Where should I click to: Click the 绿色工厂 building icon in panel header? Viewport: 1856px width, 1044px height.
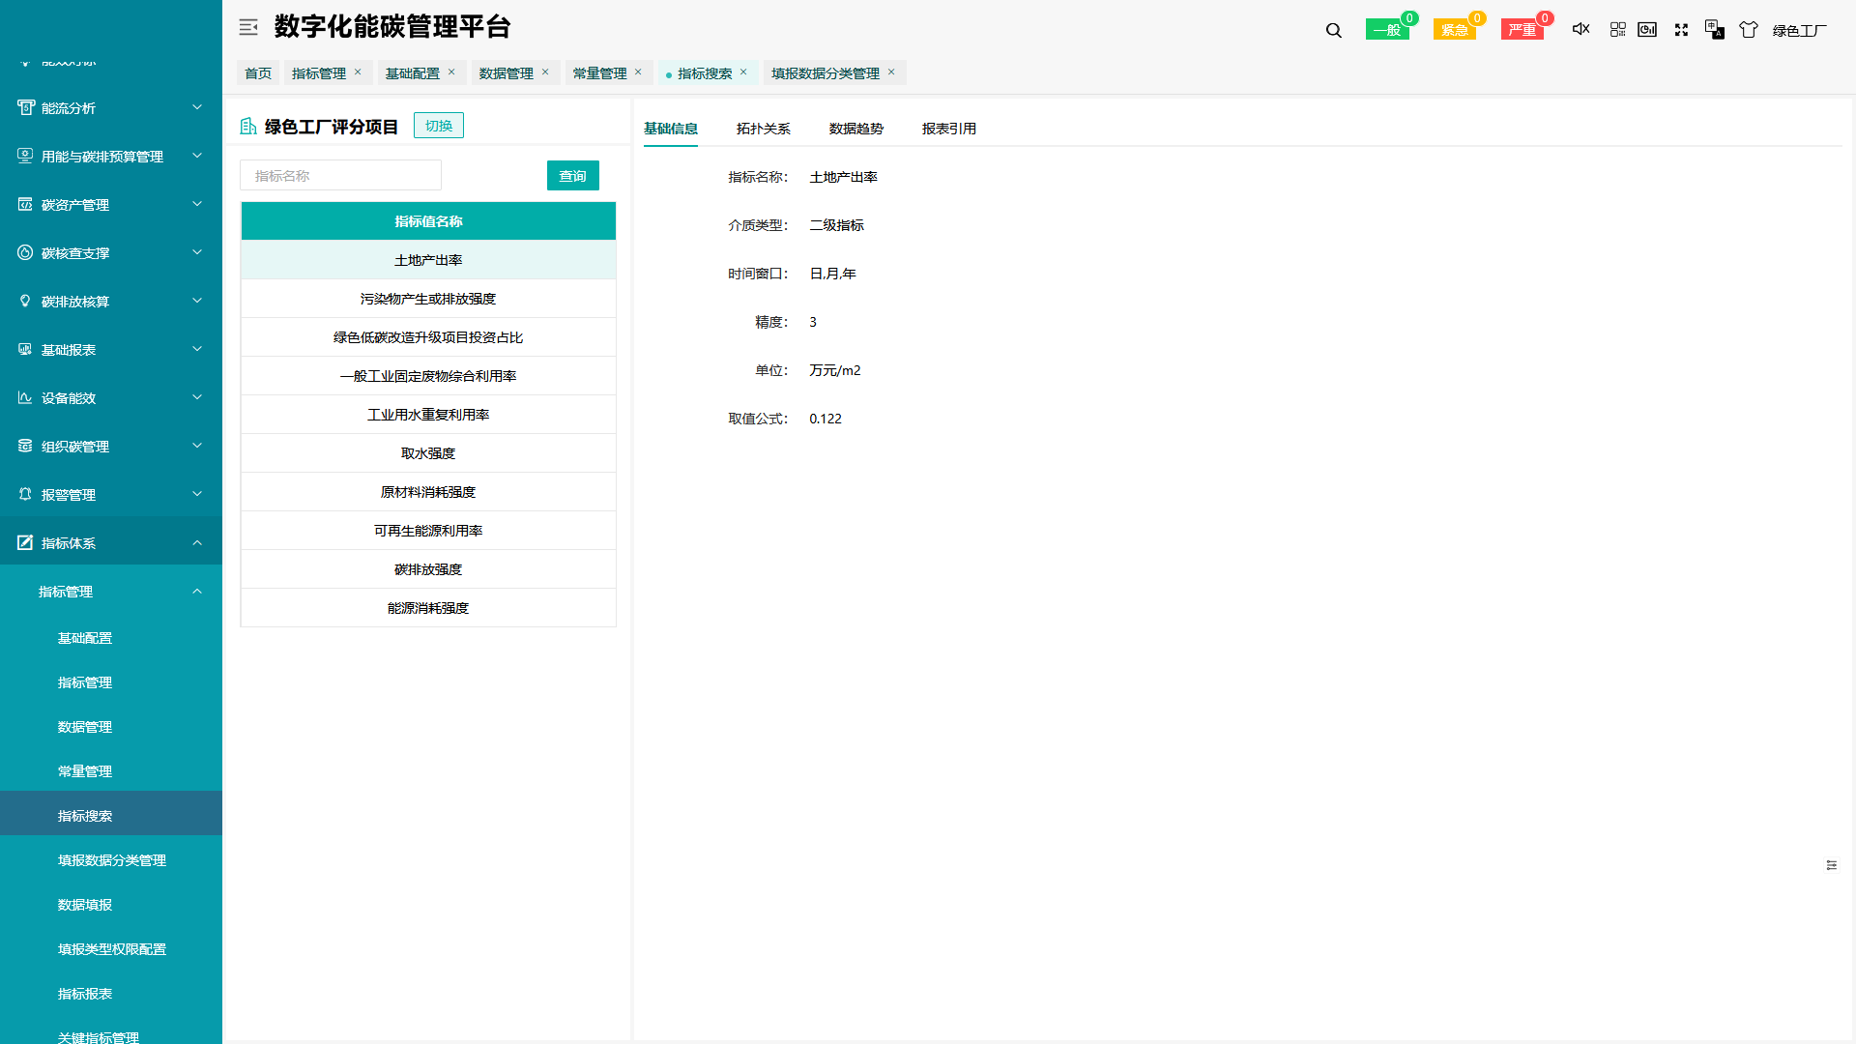(249, 126)
